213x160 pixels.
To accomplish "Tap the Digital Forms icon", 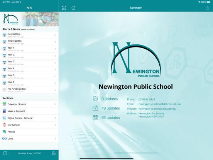I will (4, 118).
